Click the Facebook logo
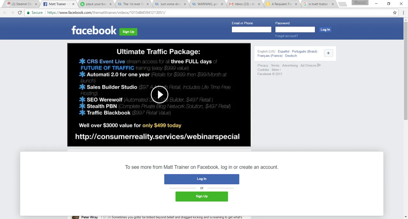This screenshot has height=219, width=408. tap(94, 30)
